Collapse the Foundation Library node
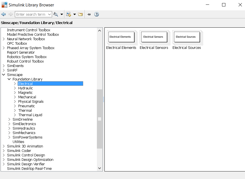This screenshot has height=179, width=245. click(9, 79)
